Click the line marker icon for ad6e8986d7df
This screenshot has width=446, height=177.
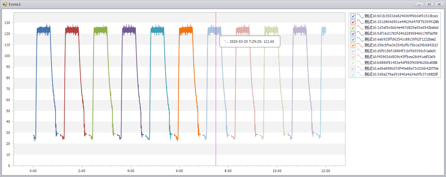tap(360, 68)
